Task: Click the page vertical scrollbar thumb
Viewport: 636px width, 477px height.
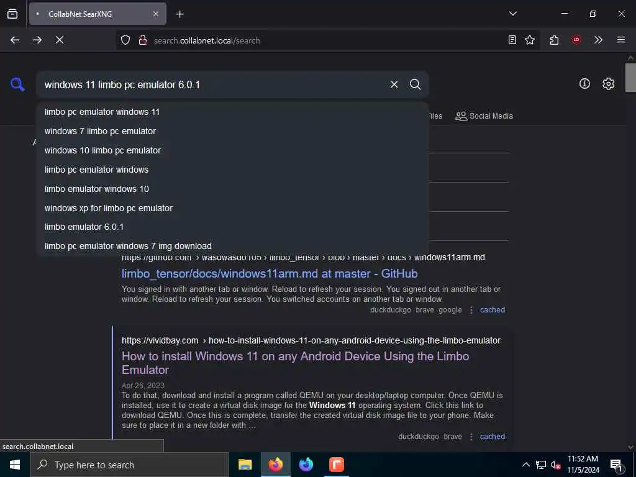Action: click(630, 78)
